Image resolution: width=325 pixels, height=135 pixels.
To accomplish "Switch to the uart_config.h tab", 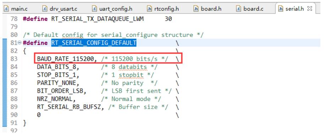I will (112, 9).
